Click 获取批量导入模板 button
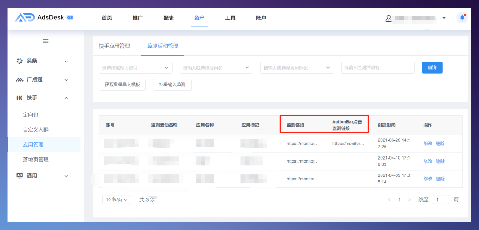Image resolution: width=479 pixels, height=230 pixels. coord(122,85)
